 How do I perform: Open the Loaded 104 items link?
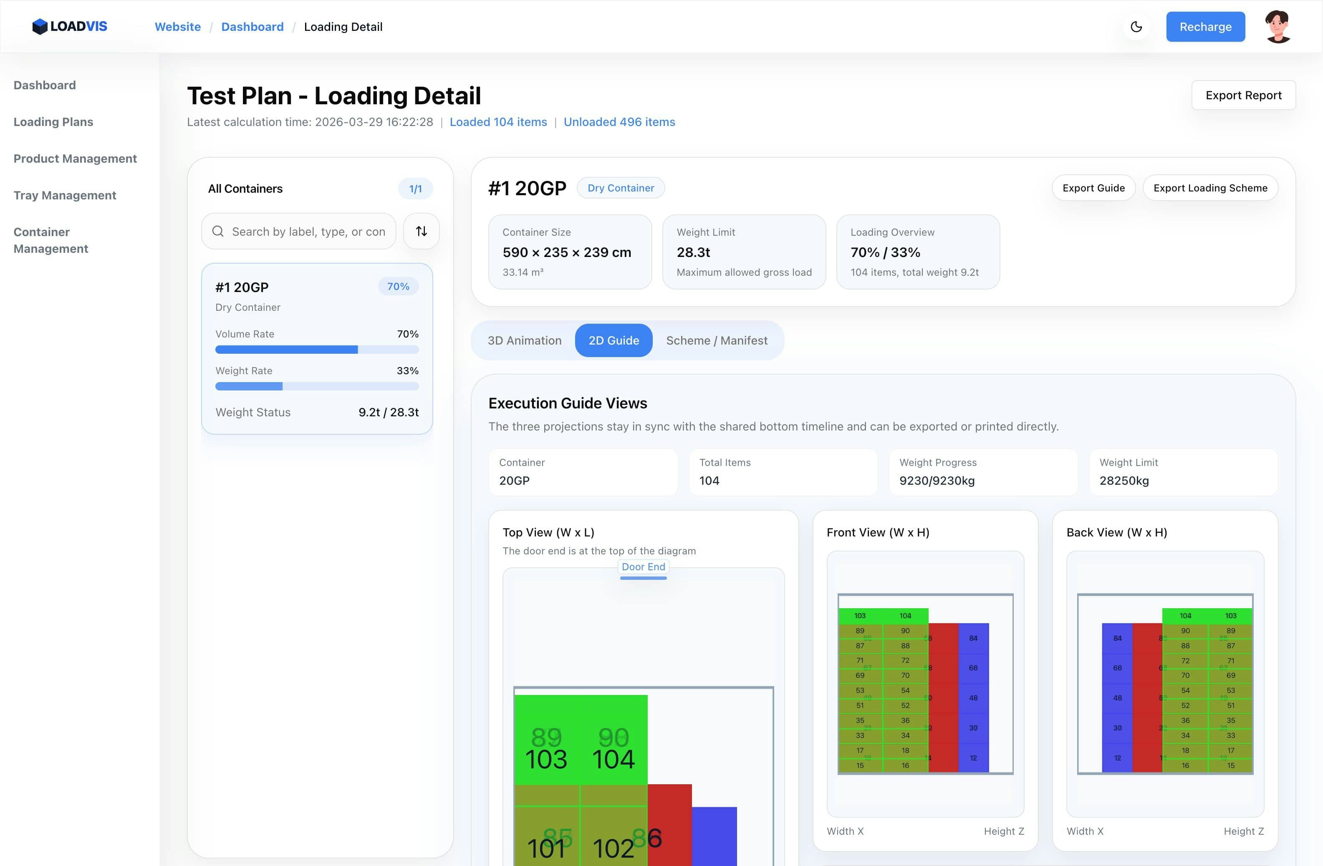[x=498, y=122]
